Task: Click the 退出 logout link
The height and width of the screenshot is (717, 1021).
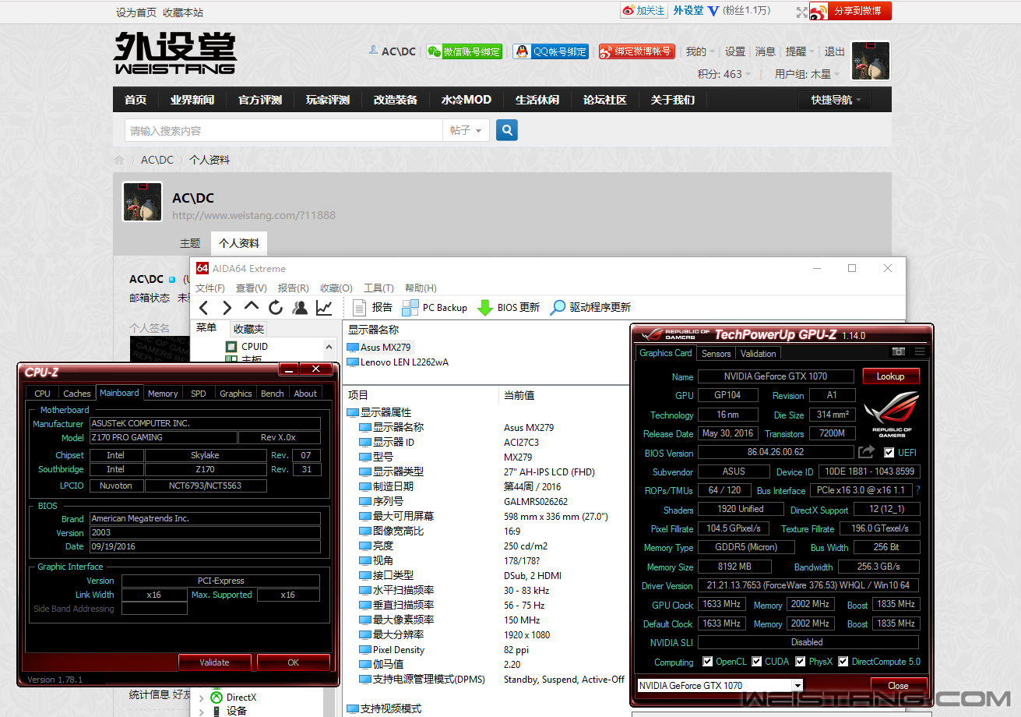Action: click(x=835, y=51)
